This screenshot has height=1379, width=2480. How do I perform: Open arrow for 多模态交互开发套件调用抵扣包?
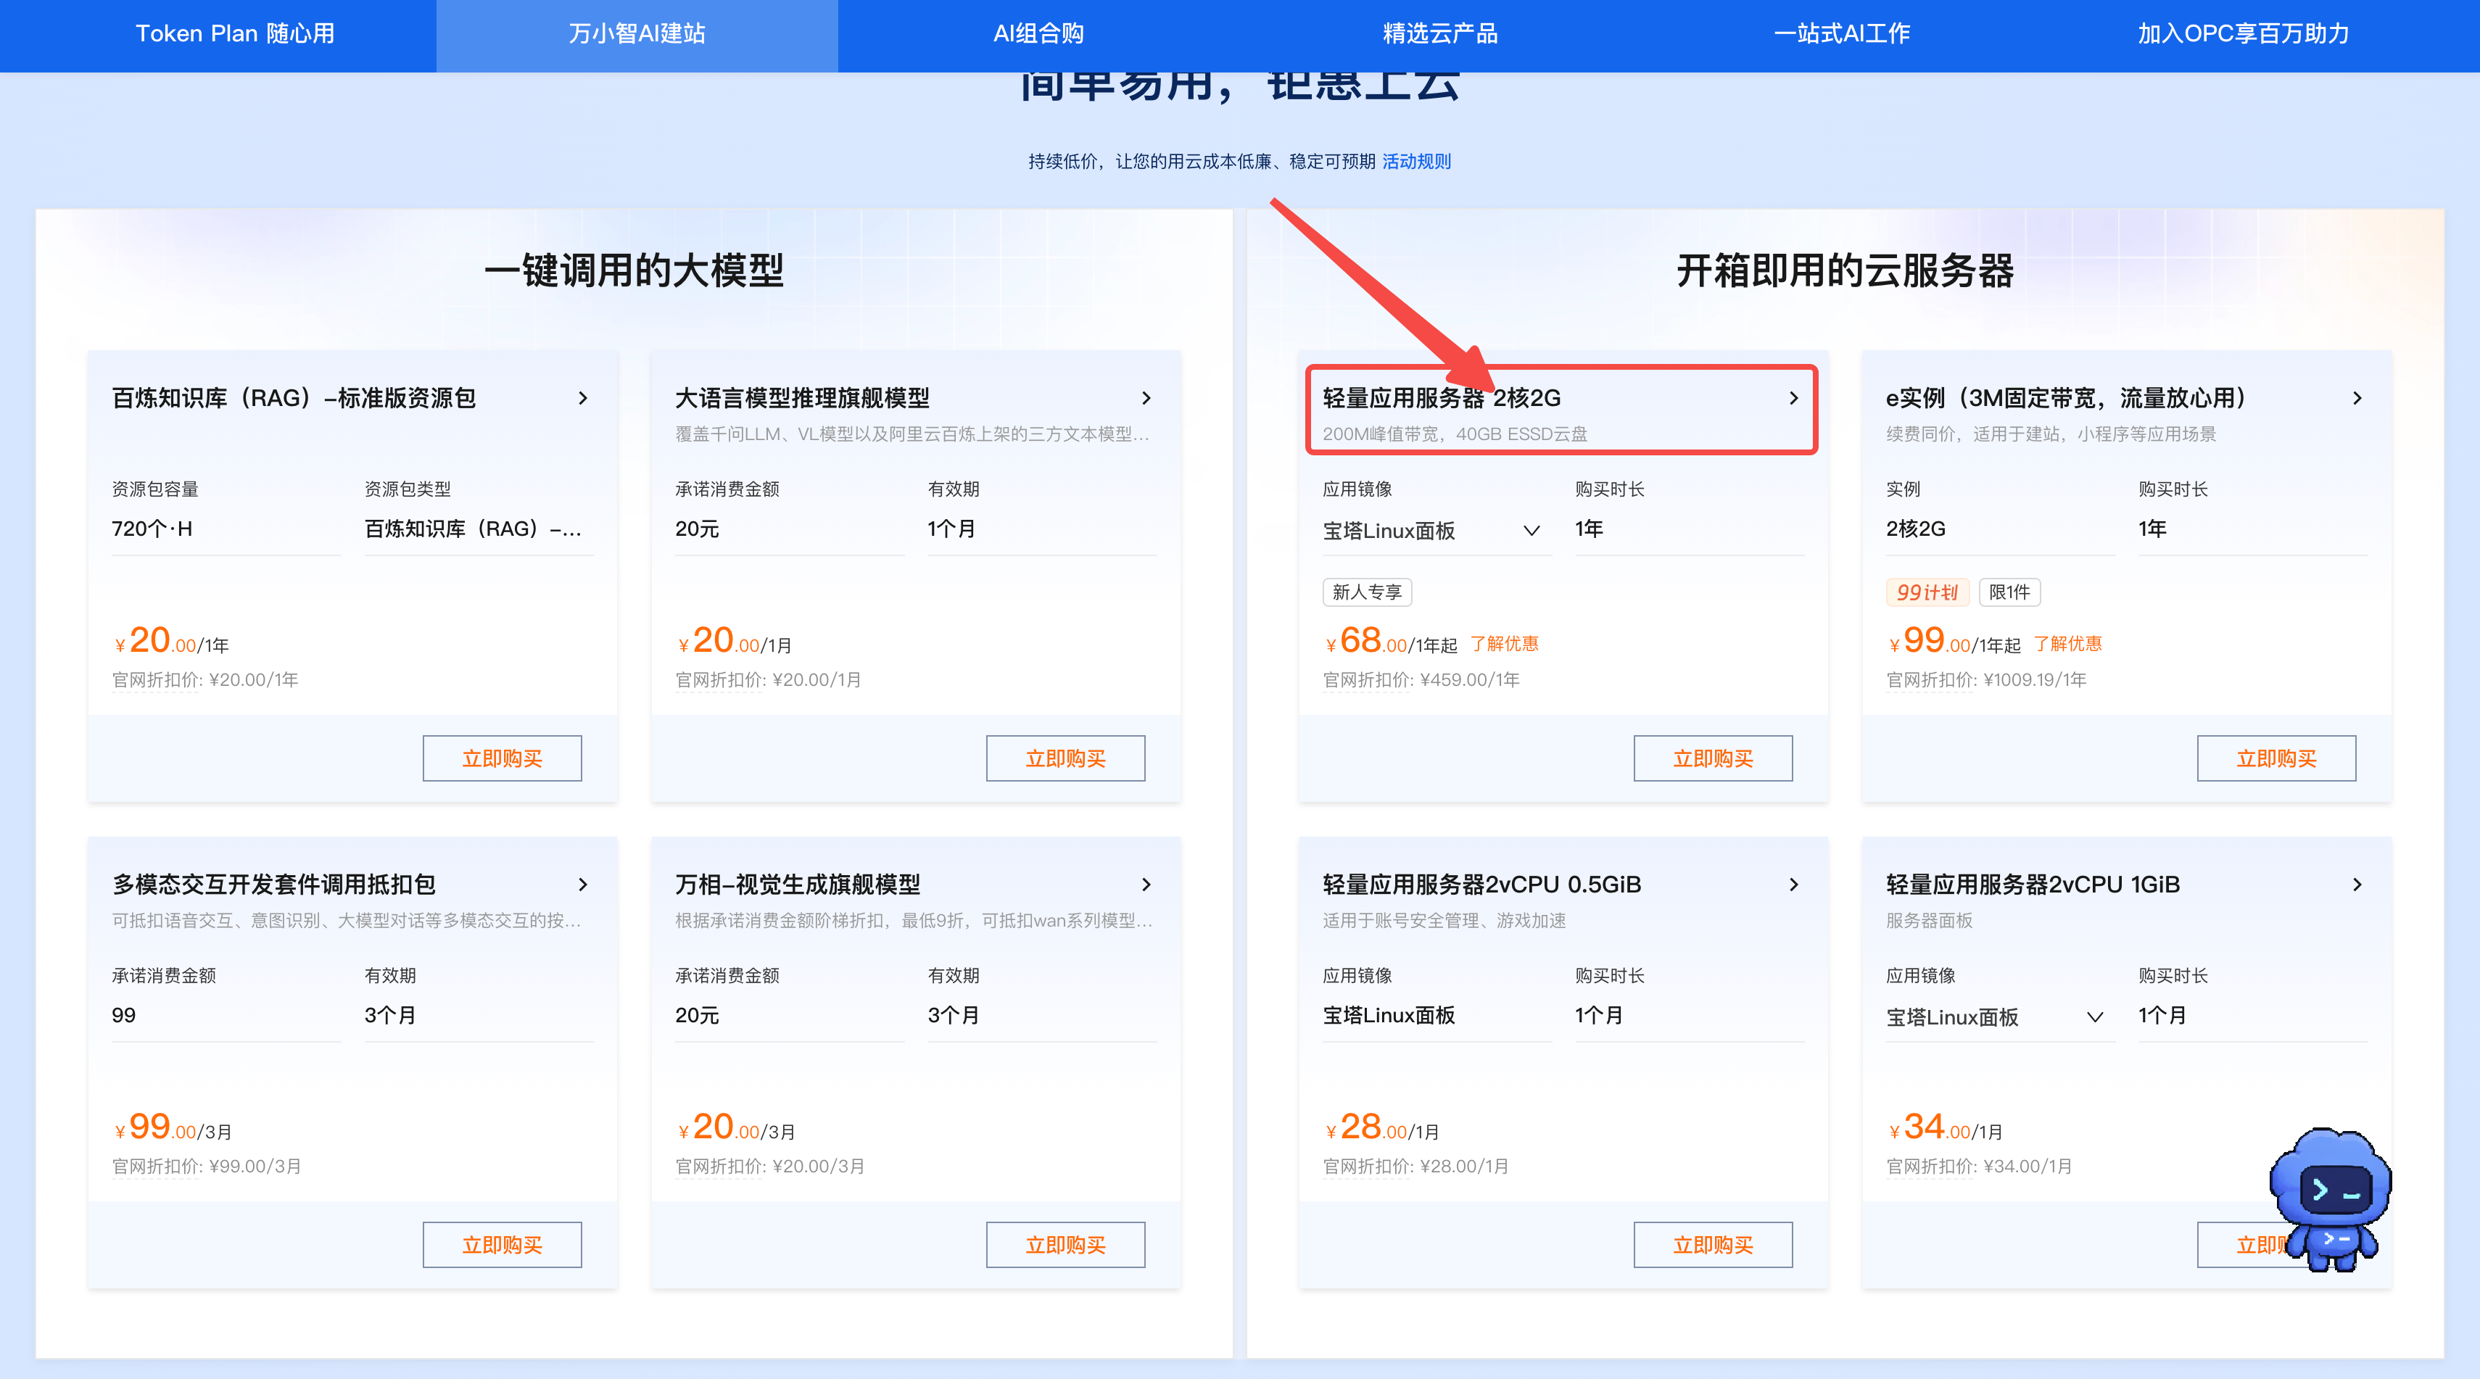[x=582, y=885]
